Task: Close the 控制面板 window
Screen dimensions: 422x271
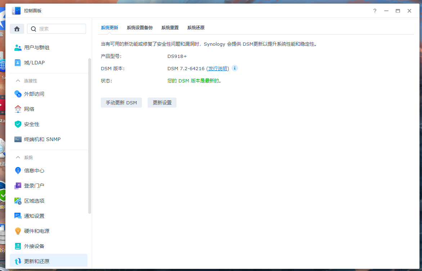Action: pos(409,11)
